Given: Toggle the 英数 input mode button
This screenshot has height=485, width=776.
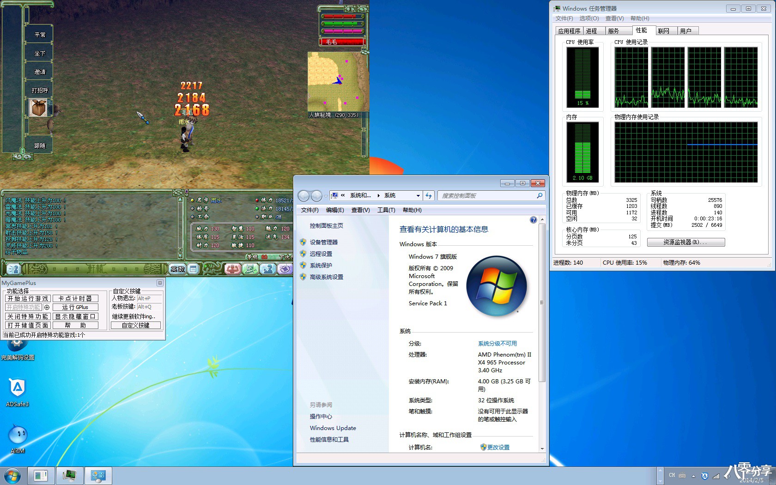Looking at the screenshot, I should 177,269.
